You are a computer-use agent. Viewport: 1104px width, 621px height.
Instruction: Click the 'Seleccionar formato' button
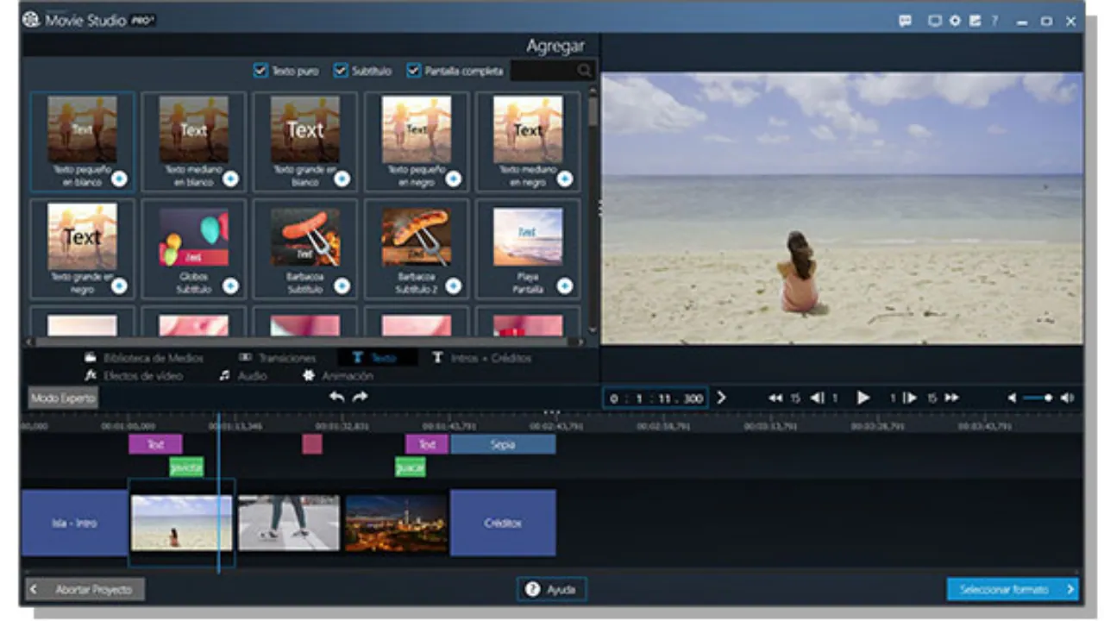[x=1013, y=589]
